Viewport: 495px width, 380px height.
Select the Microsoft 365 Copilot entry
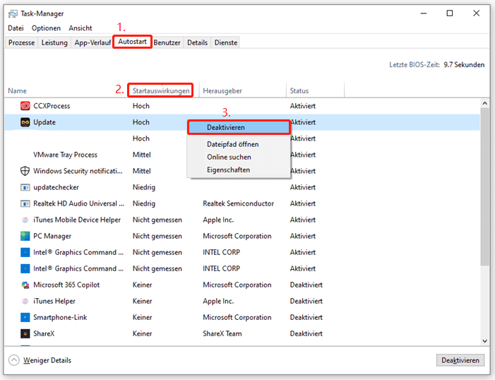pyautogui.click(x=66, y=285)
